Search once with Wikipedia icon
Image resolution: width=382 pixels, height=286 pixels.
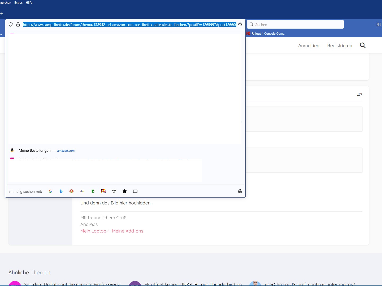pyautogui.click(x=114, y=191)
